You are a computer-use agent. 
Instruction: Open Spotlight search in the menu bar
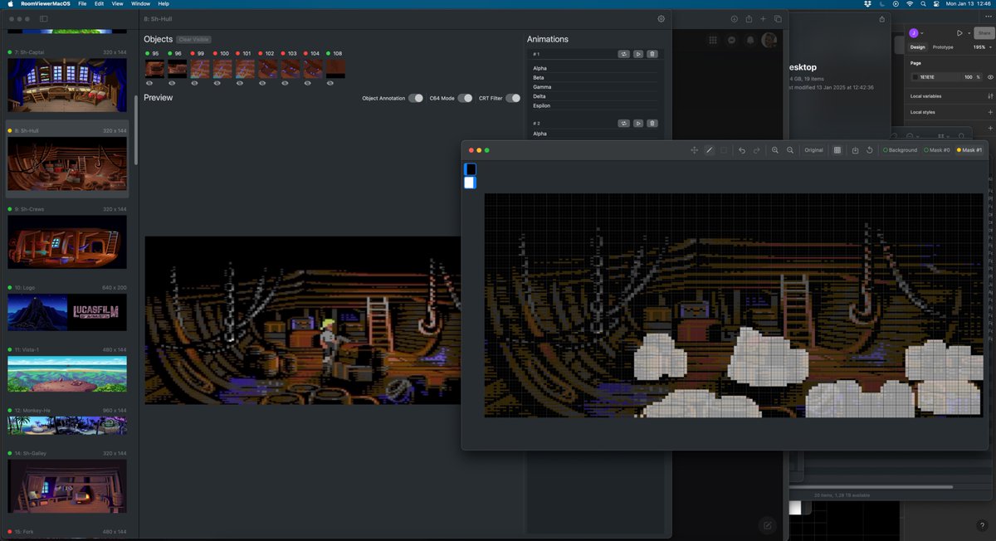[x=922, y=4]
